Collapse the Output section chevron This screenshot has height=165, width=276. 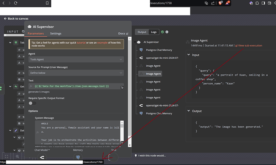(188, 111)
